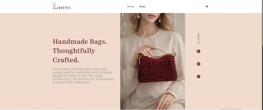The height and width of the screenshot is (110, 263).
Task: Click the cart item count badge
Action: coord(205,6)
